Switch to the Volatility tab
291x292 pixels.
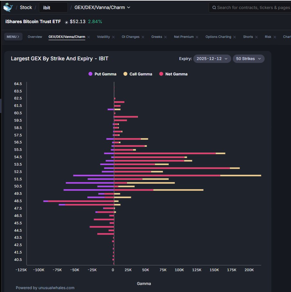pyautogui.click(x=104, y=37)
